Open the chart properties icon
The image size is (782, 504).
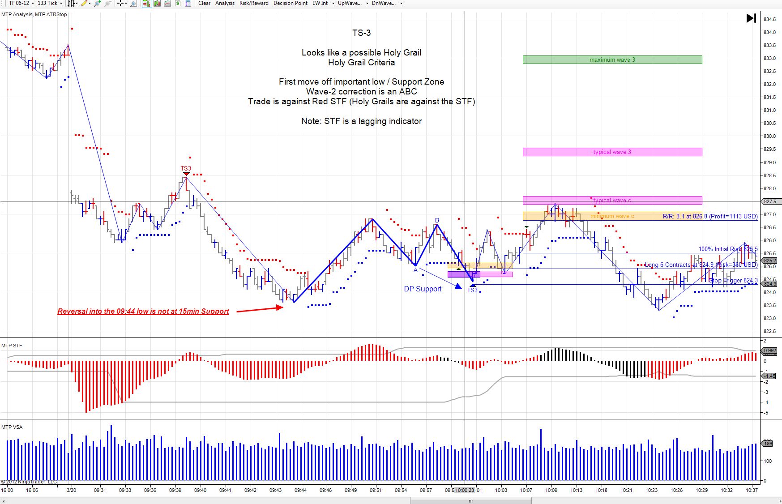click(188, 3)
